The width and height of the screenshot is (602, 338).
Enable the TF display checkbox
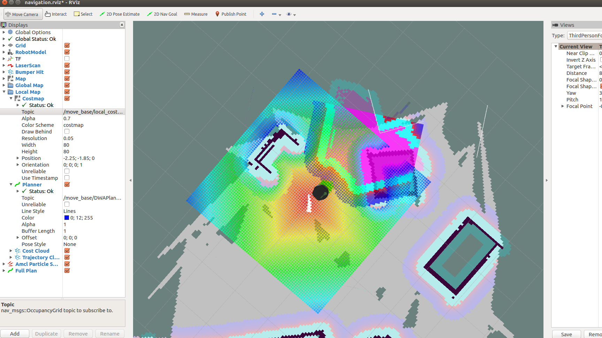[x=67, y=59]
